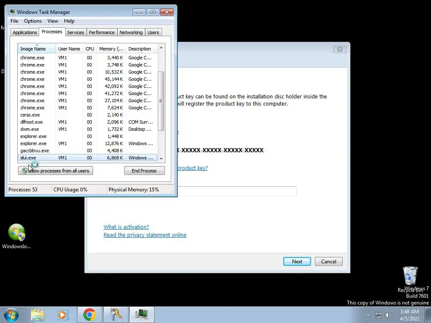Image resolution: width=431 pixels, height=323 pixels.
Task: Switch to the Applications tab
Action: click(25, 32)
